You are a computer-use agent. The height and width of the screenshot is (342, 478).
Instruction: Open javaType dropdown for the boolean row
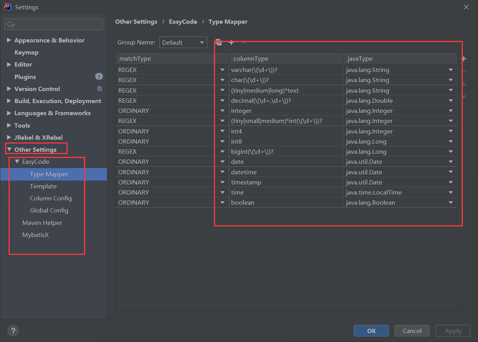451,203
